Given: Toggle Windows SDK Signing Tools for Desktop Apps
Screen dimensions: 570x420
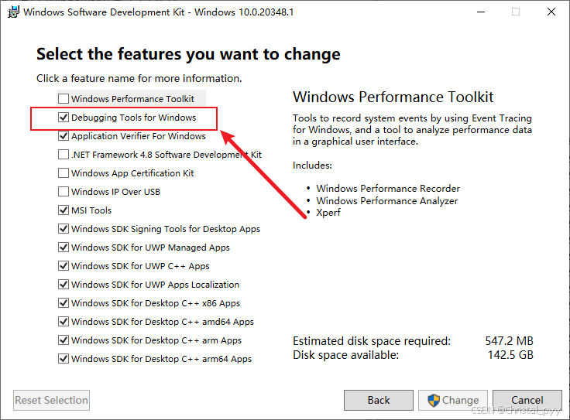Looking at the screenshot, I should (64, 229).
